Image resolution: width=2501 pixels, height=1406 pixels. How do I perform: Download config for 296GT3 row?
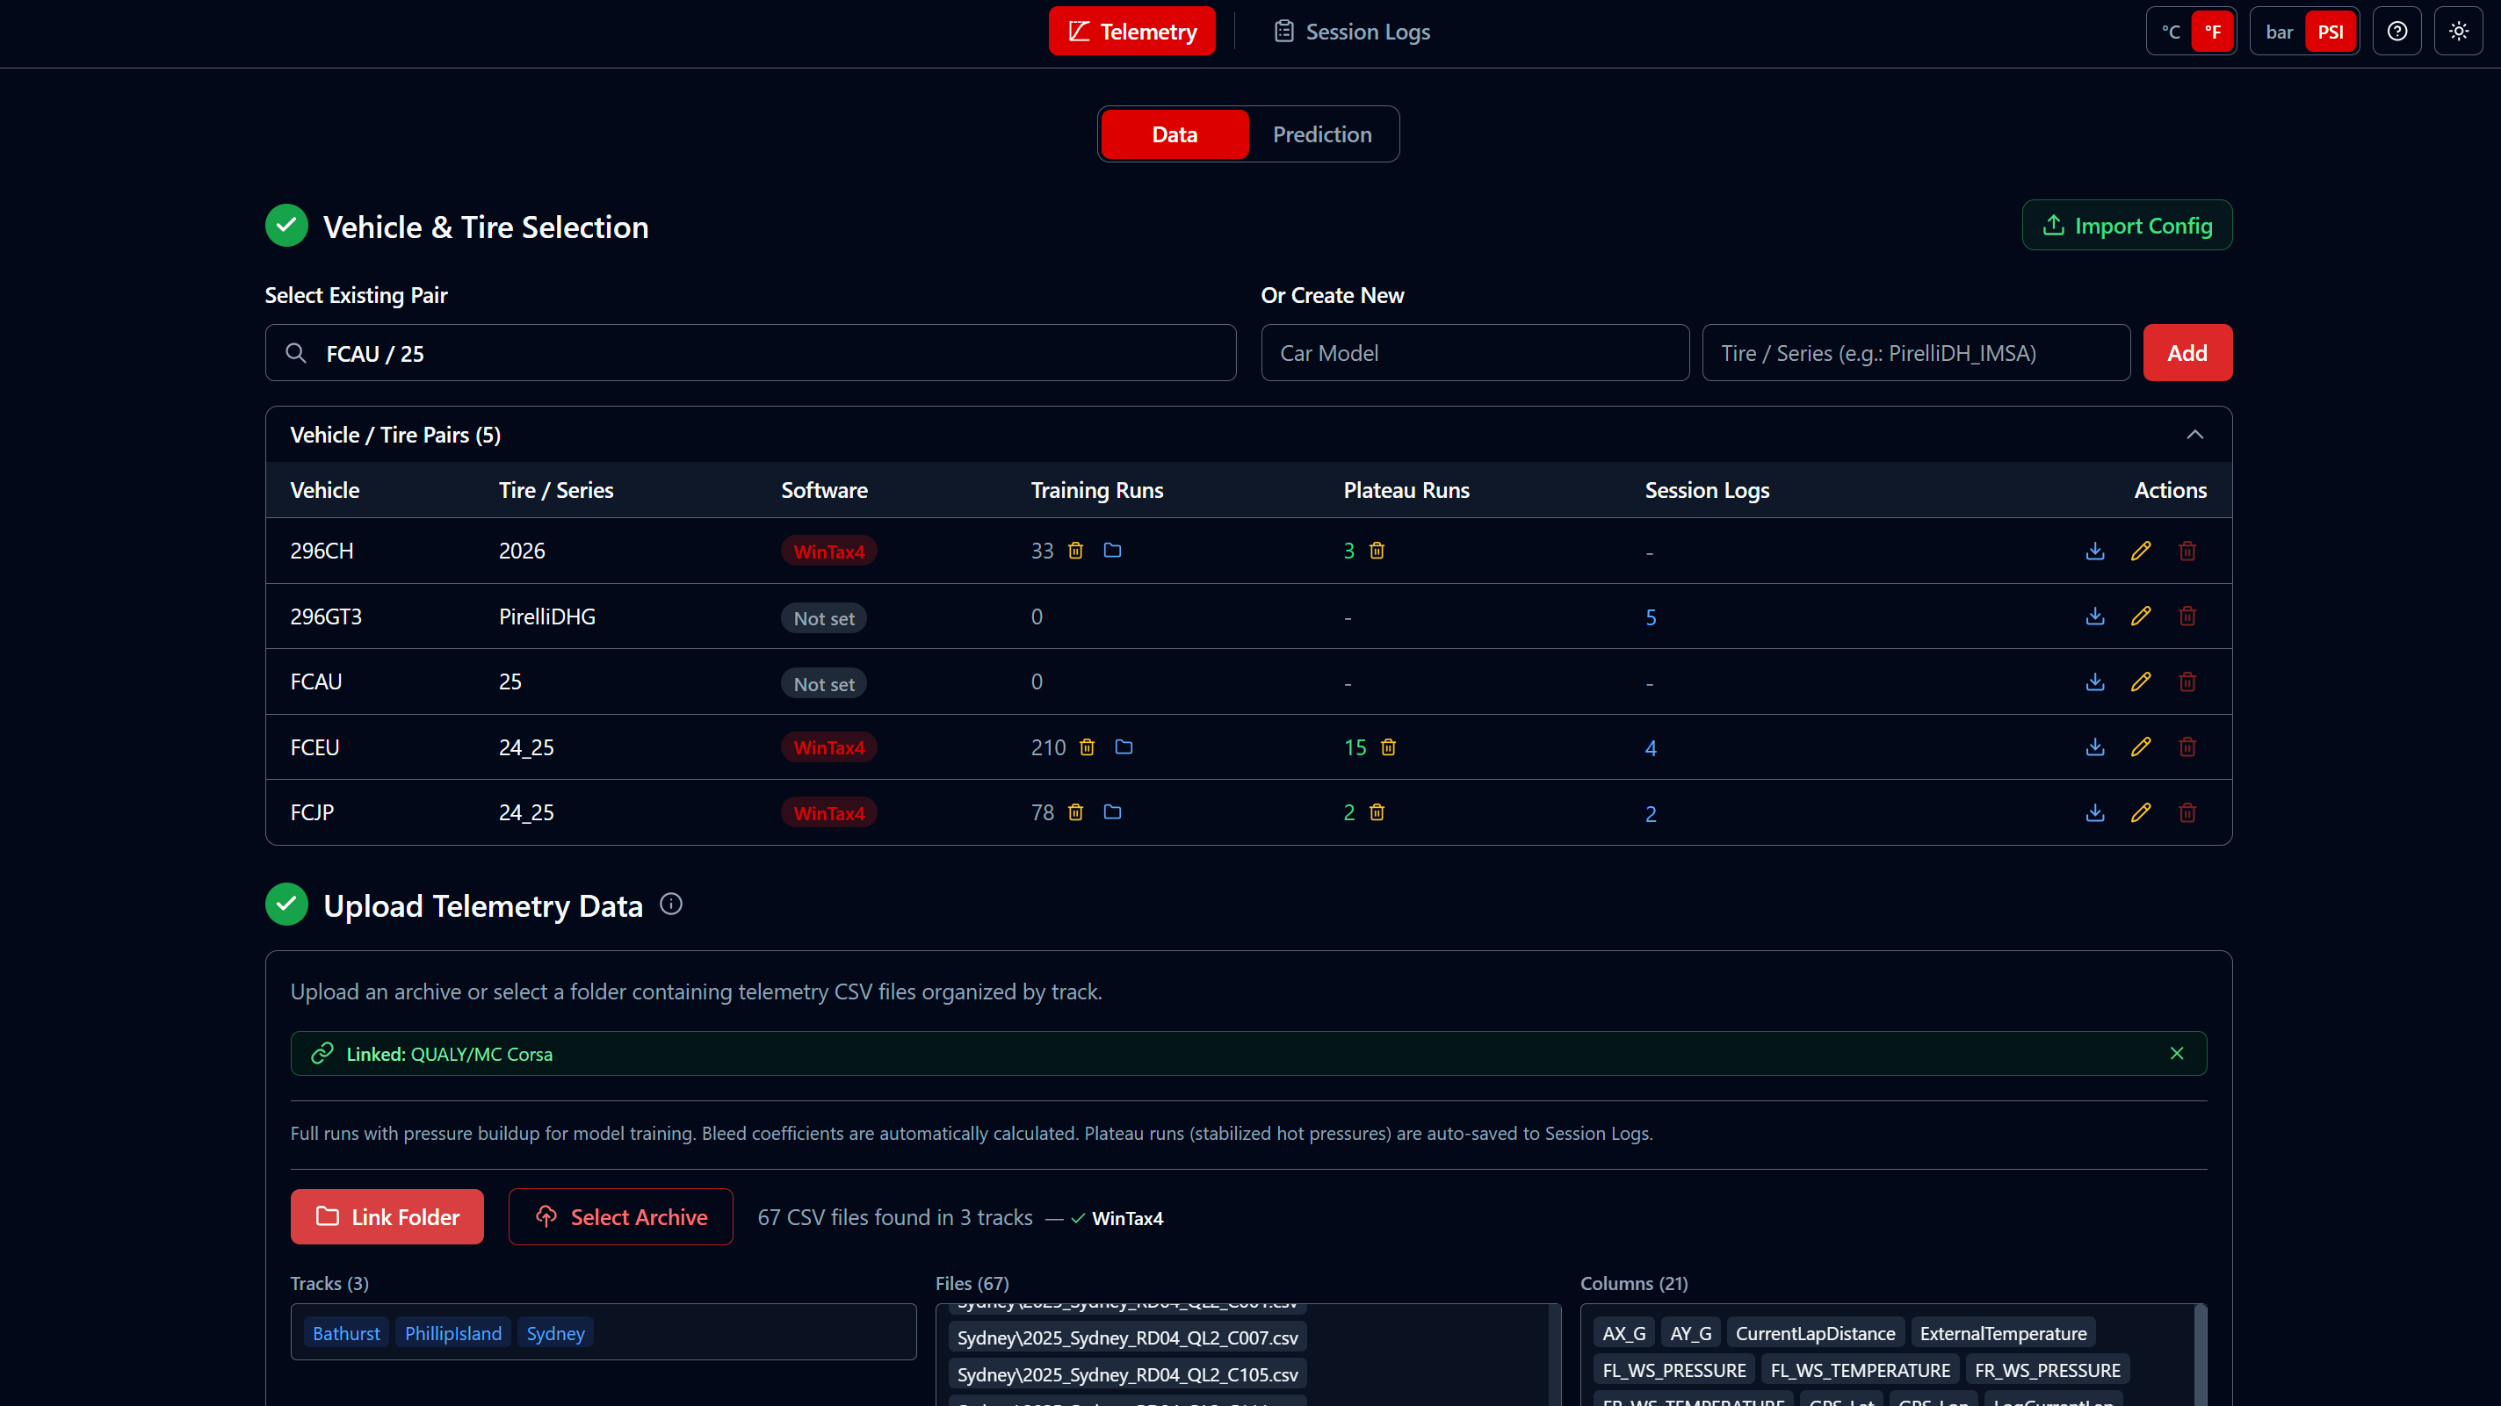(2095, 616)
